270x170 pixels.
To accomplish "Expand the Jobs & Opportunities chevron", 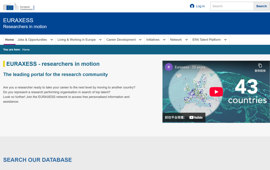I will [52, 40].
